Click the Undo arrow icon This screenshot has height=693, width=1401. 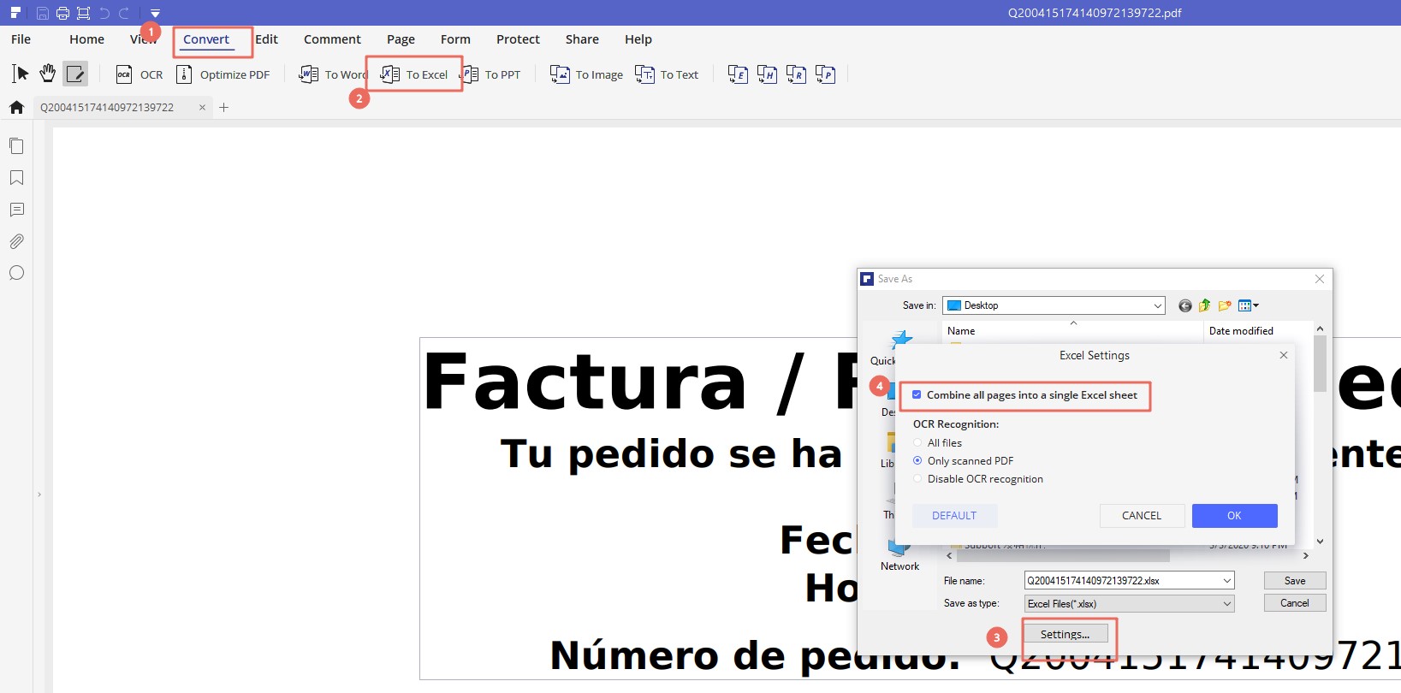pyautogui.click(x=104, y=13)
